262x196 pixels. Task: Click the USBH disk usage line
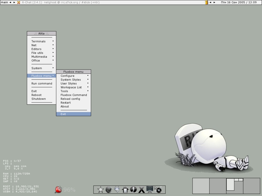click(x=20, y=192)
